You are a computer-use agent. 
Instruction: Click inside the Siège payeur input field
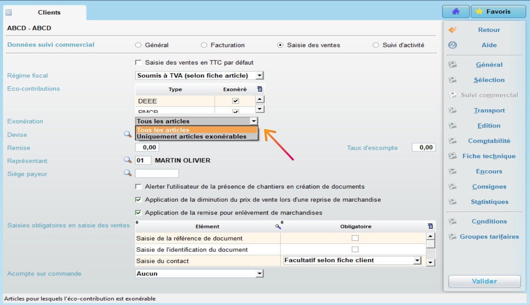(157, 173)
